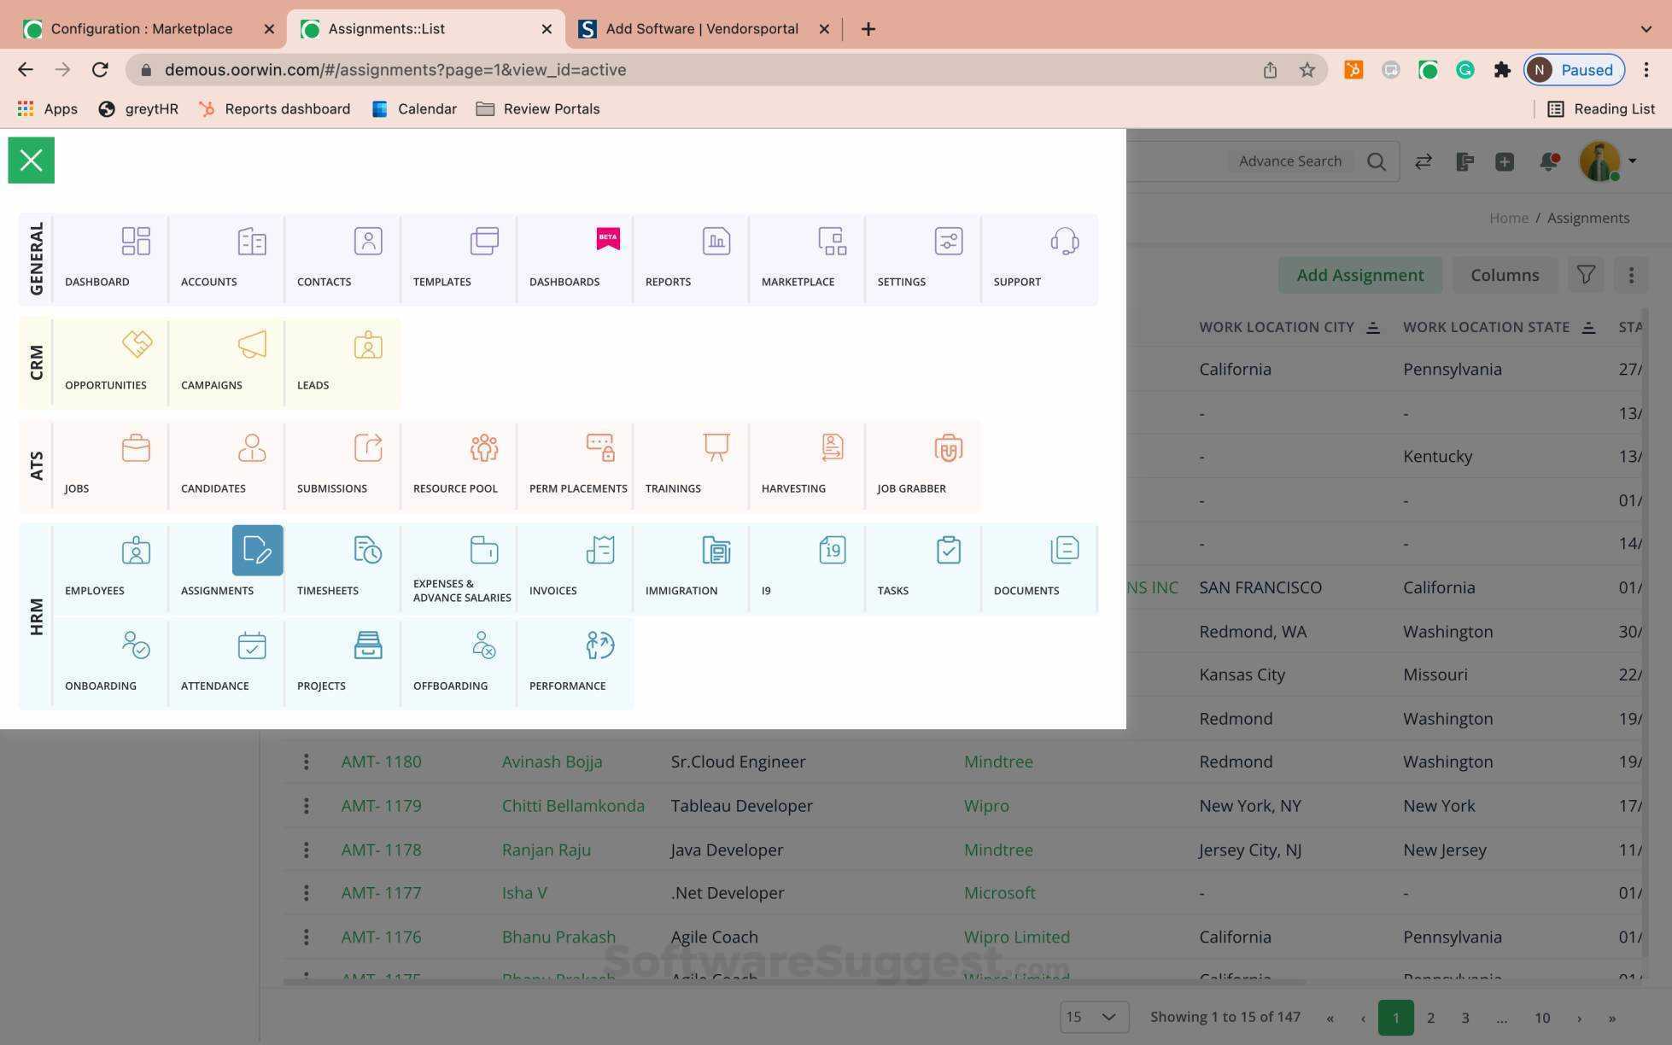Viewport: 1672px width, 1045px height.
Task: Close the navigation menu with the green X
Action: (31, 160)
